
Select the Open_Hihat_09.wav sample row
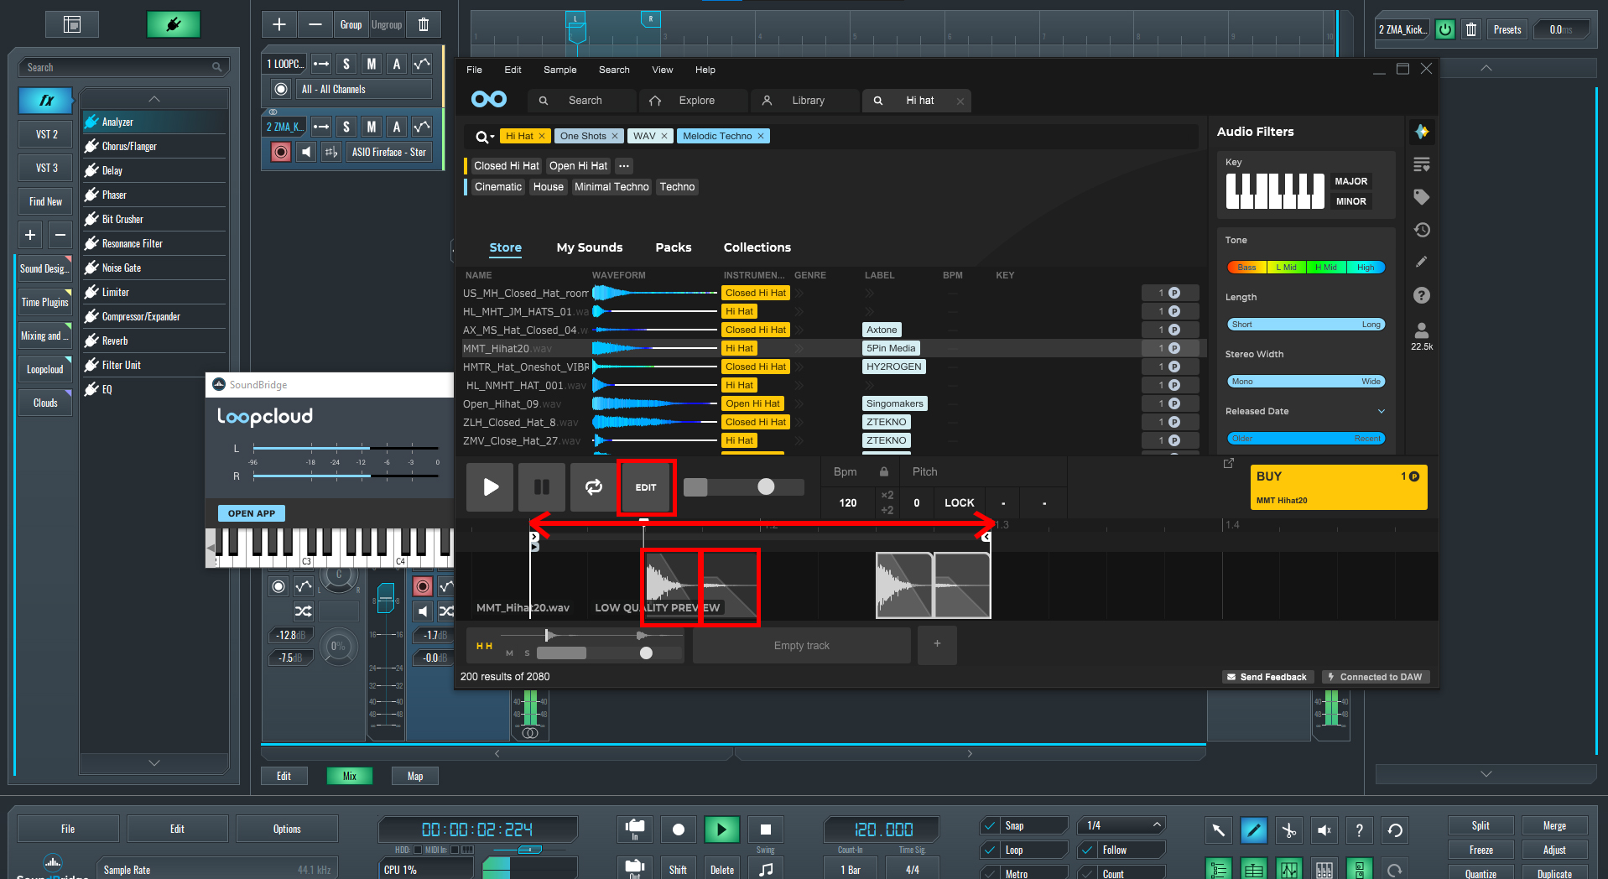tap(830, 403)
